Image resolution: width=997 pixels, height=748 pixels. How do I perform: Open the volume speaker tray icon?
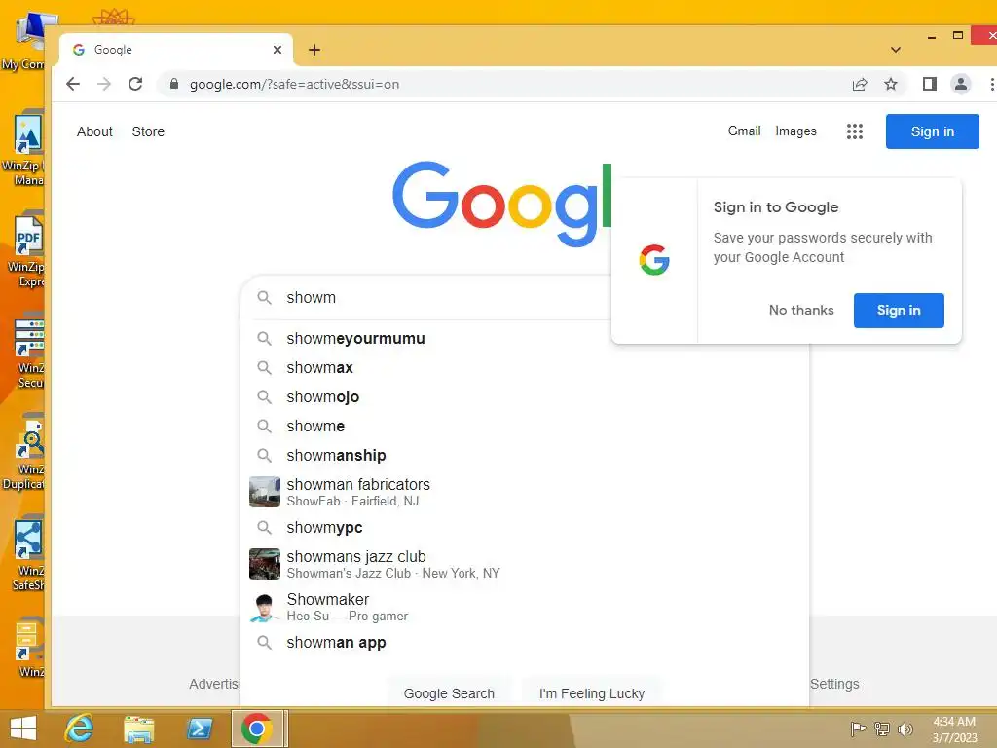tap(905, 729)
